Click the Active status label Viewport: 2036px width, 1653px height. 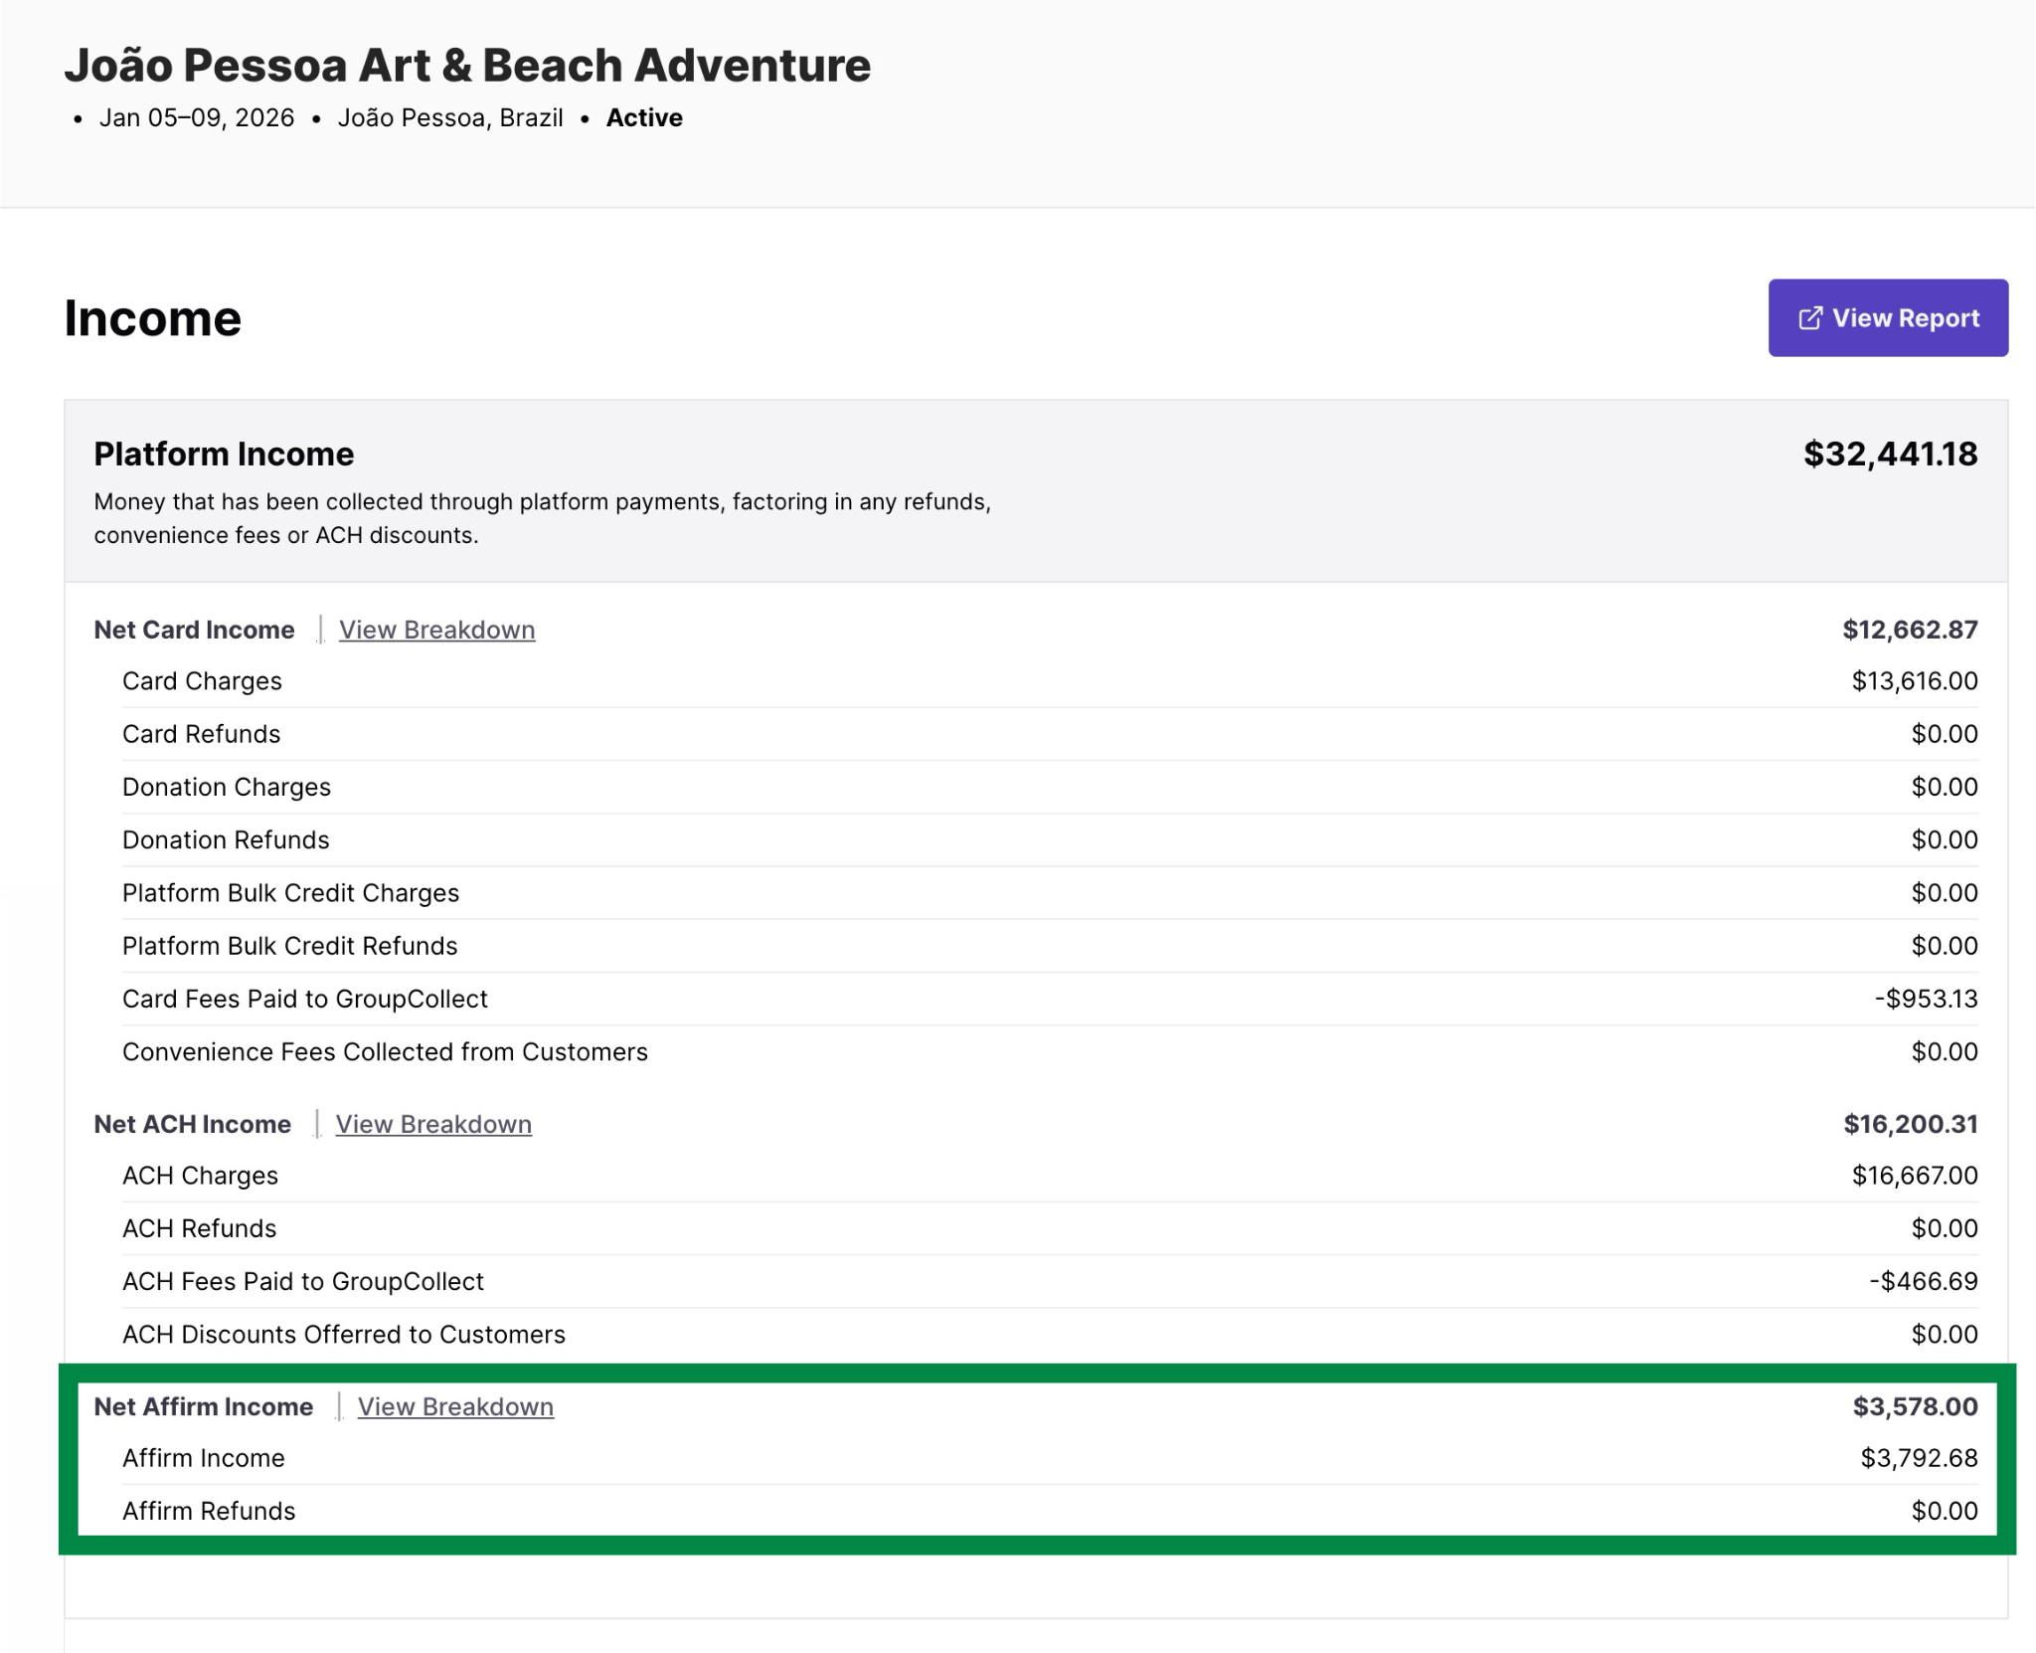pos(644,118)
